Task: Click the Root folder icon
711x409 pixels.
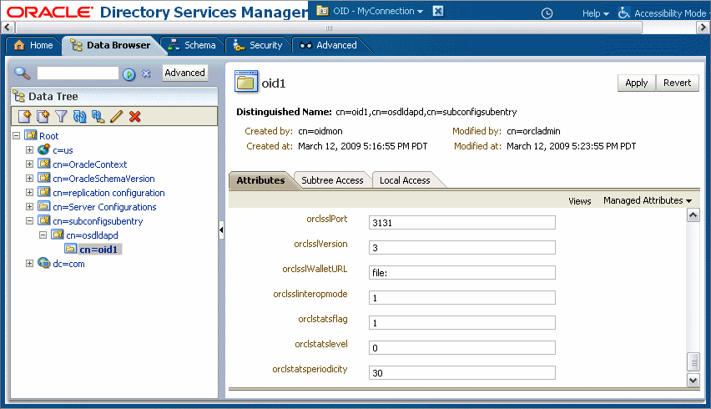Action: [30, 135]
